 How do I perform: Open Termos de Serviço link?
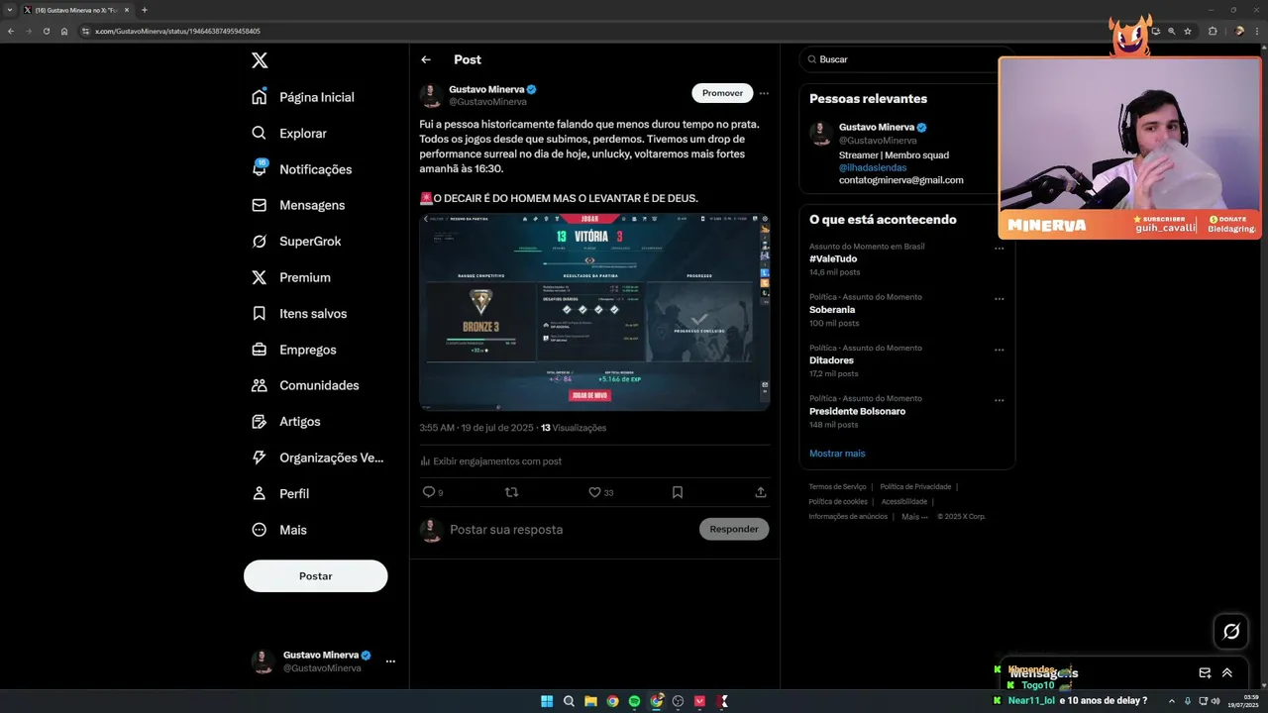coord(837,487)
